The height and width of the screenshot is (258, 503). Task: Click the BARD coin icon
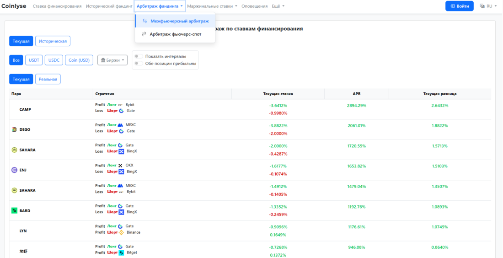pos(14,210)
